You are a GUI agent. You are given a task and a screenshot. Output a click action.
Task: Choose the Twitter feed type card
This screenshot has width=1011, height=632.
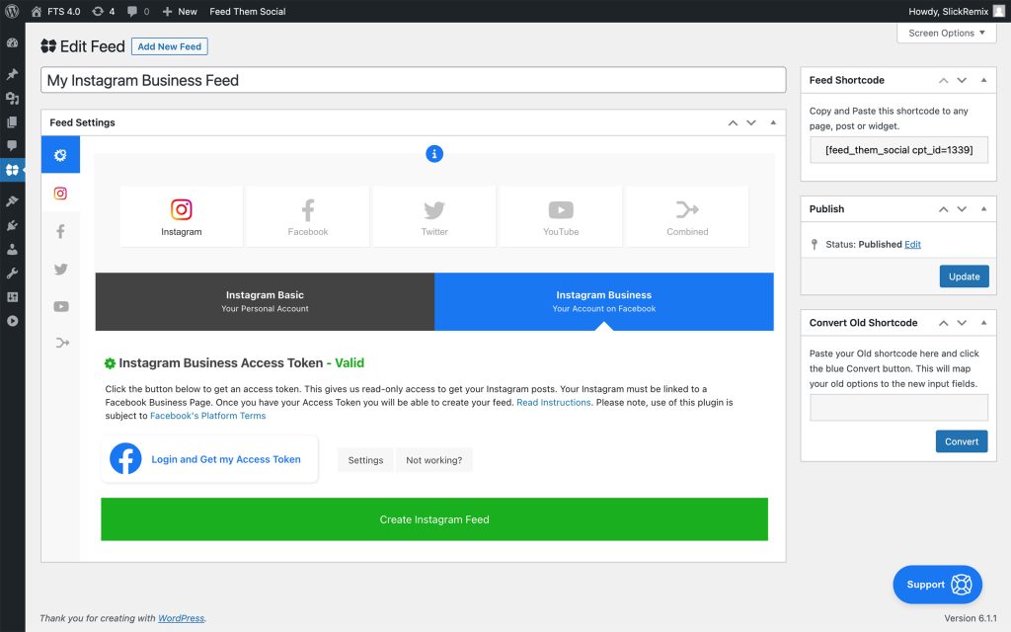coord(434,216)
